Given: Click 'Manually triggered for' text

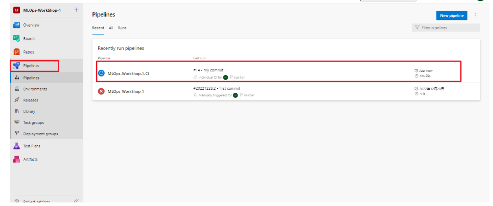Looking at the screenshot, I should click(x=215, y=95).
